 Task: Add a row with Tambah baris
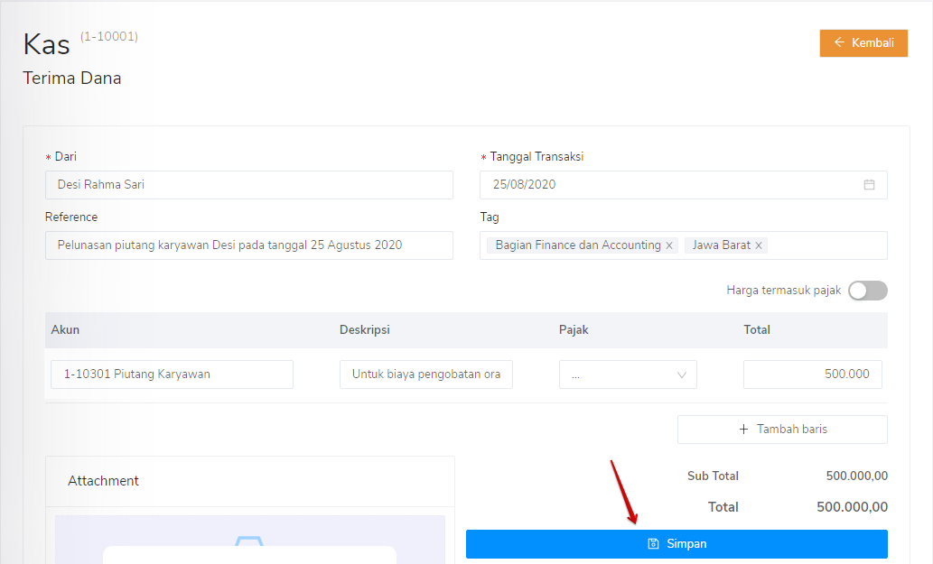coord(782,430)
